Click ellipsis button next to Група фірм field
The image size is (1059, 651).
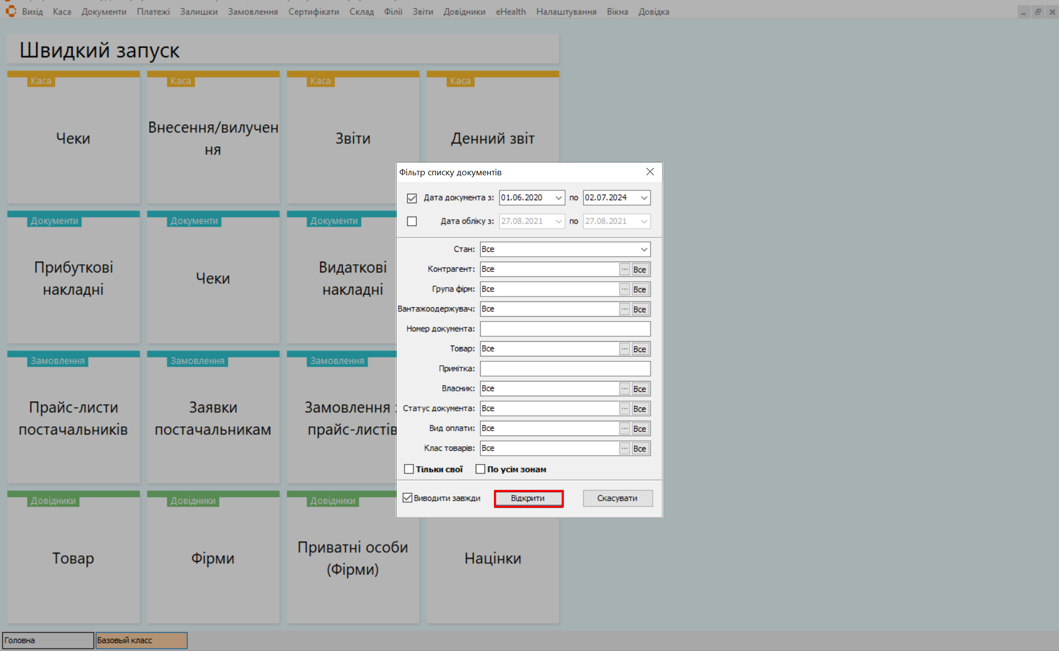624,289
